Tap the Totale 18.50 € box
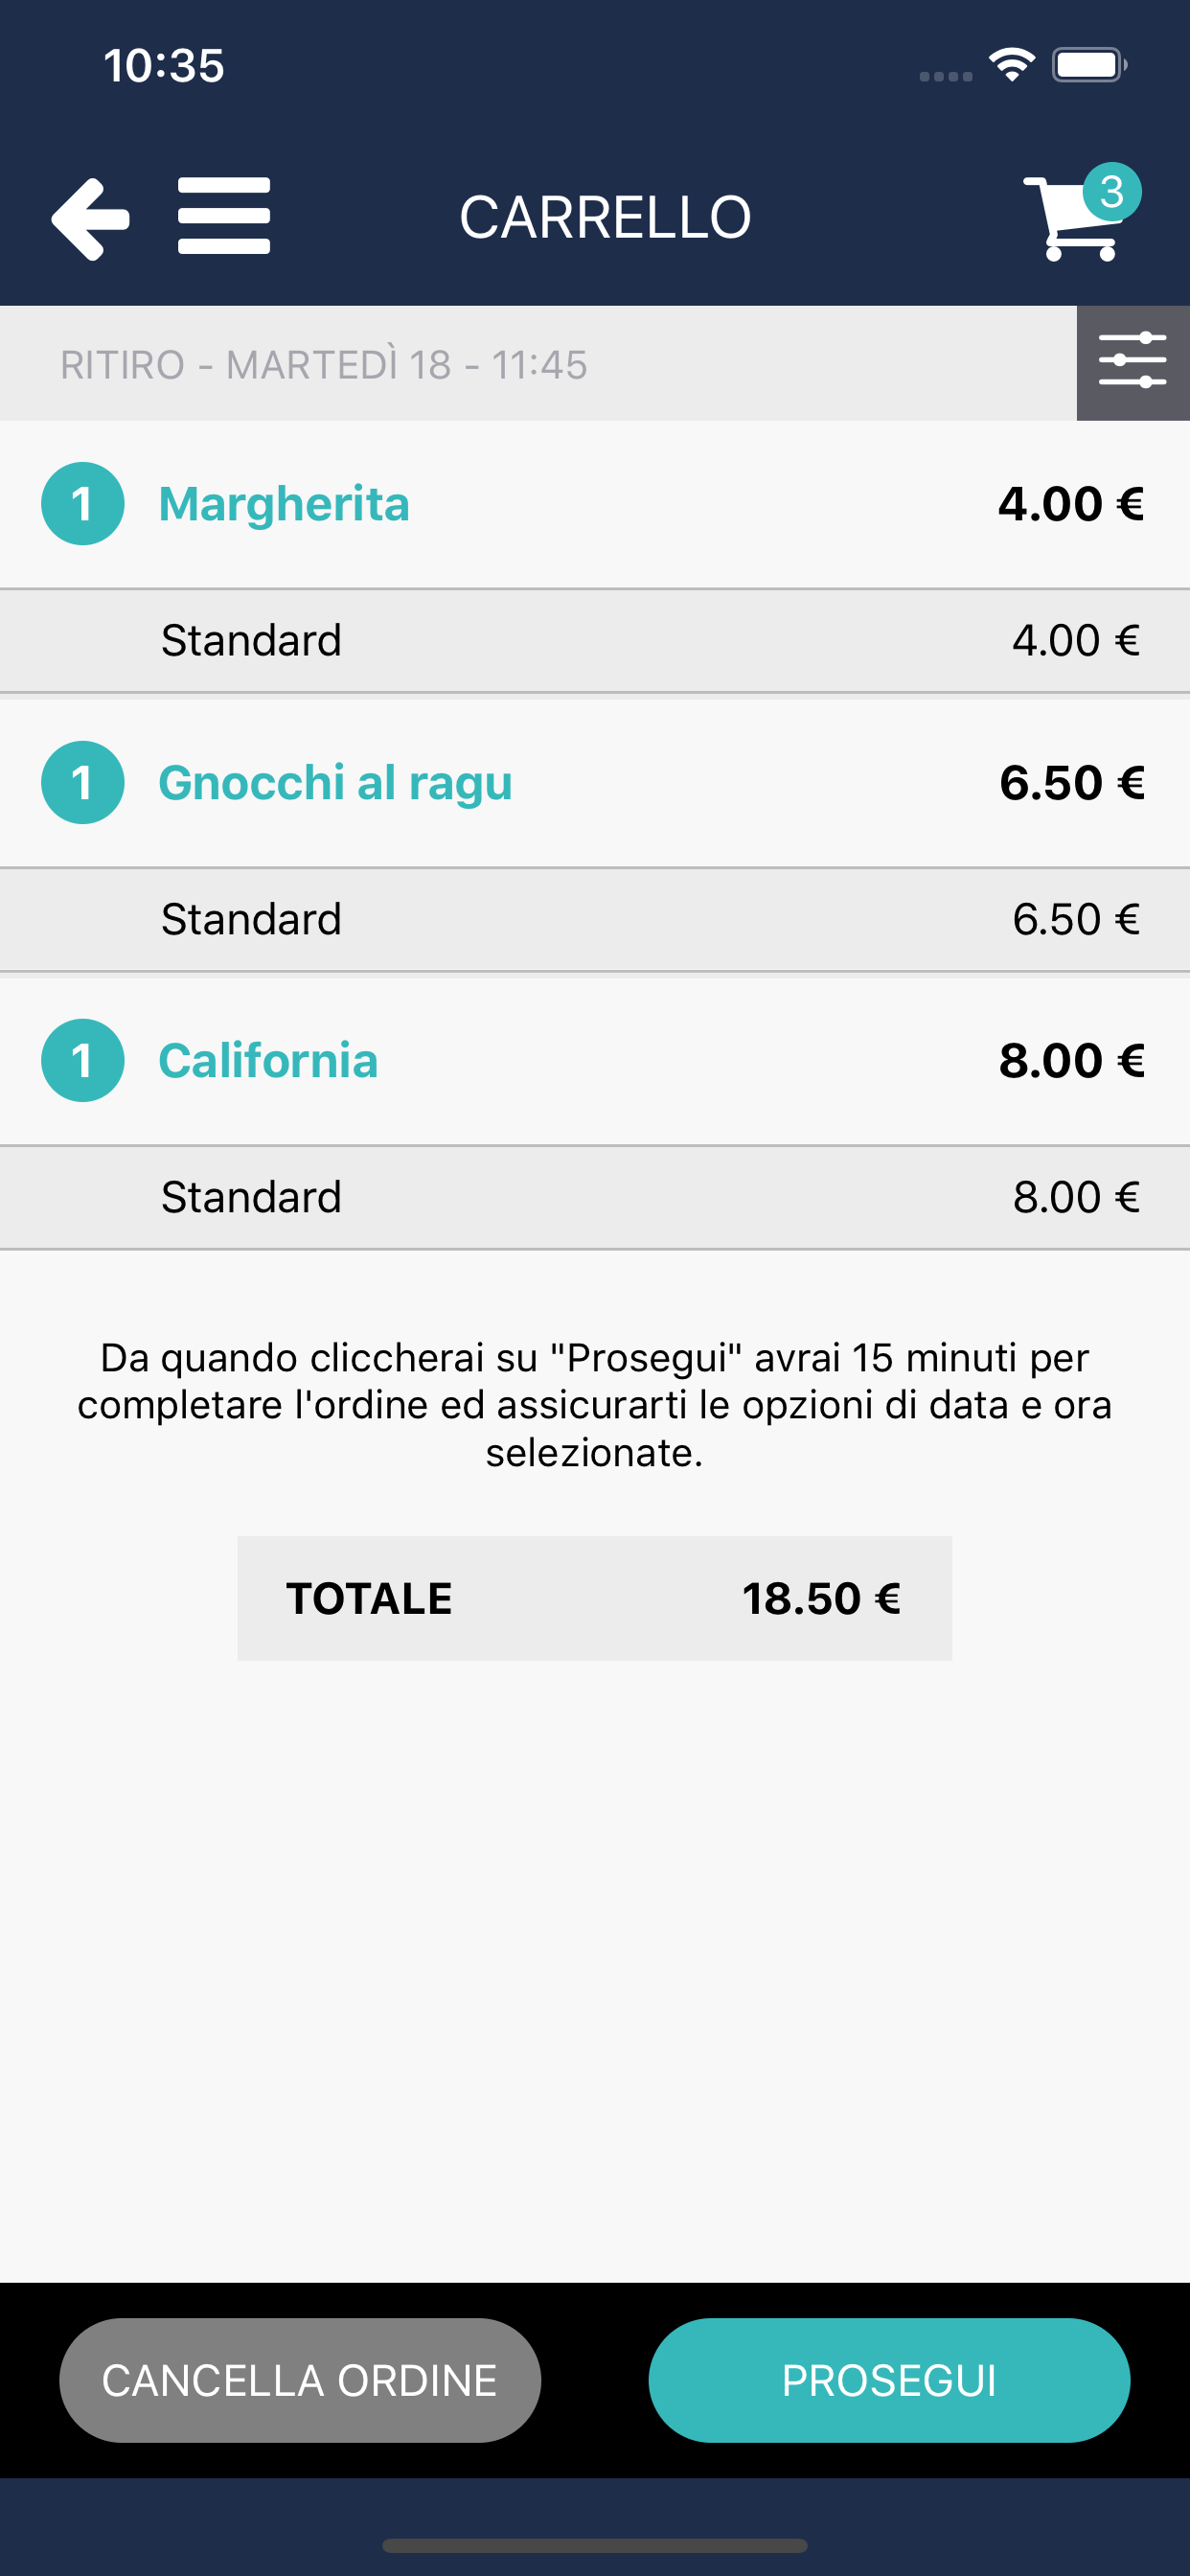Image resolution: width=1190 pixels, height=2576 pixels. tap(594, 1598)
